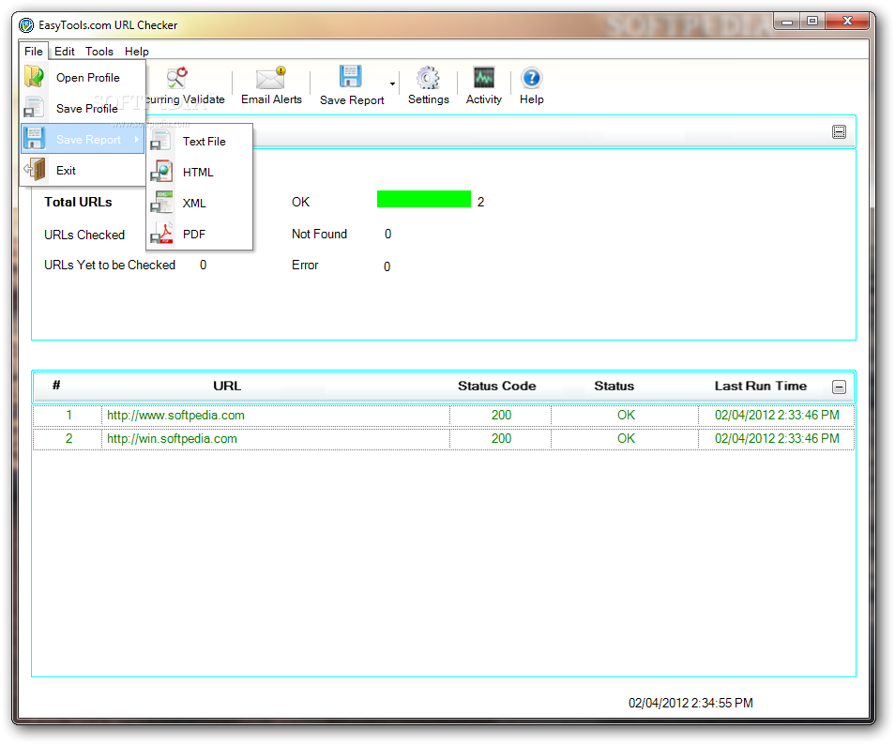895x744 pixels.
Task: Click the URLs Yet to be Checked label
Action: [110, 266]
